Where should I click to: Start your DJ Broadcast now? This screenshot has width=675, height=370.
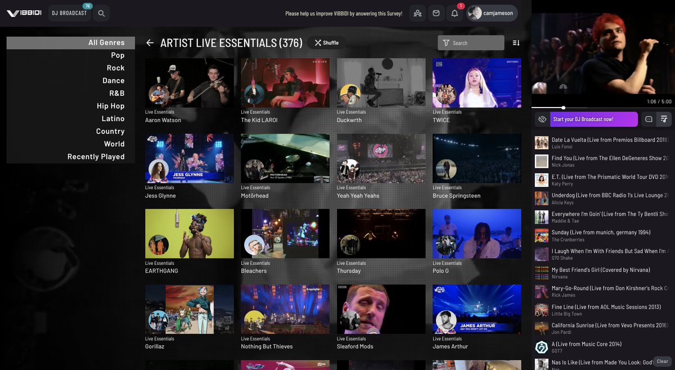(594, 119)
